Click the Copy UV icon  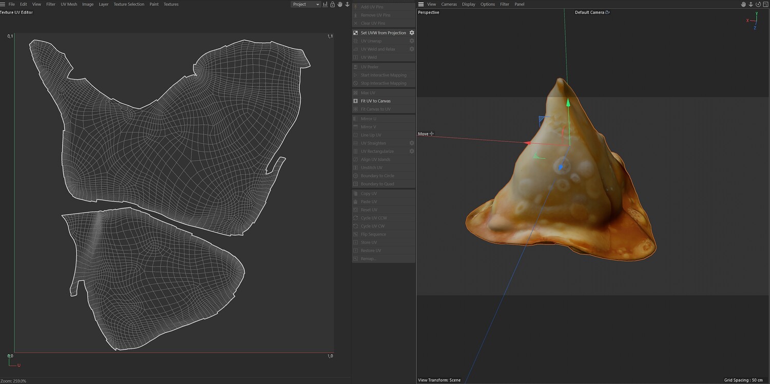(x=356, y=194)
